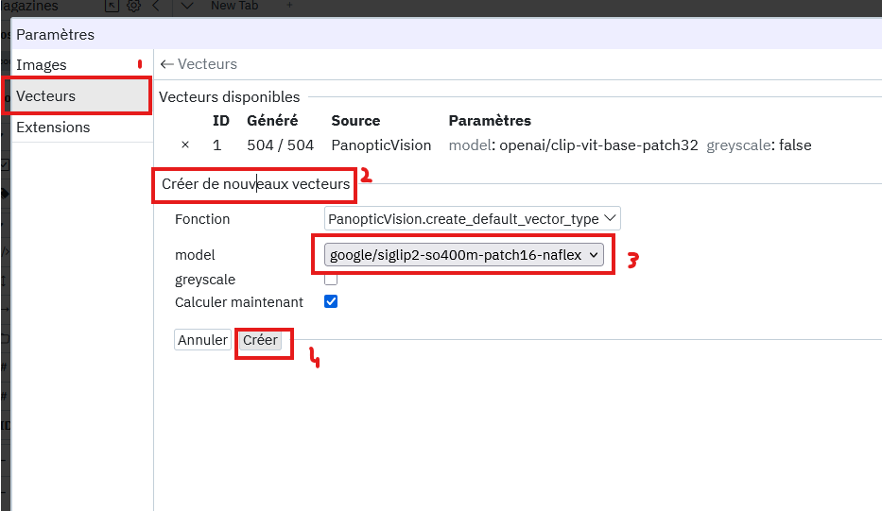Open the settings gear icon in top bar
The width and height of the screenshot is (882, 511).
point(134,6)
